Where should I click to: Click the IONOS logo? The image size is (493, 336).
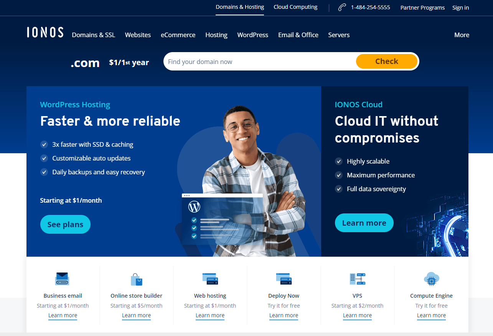[x=45, y=32]
